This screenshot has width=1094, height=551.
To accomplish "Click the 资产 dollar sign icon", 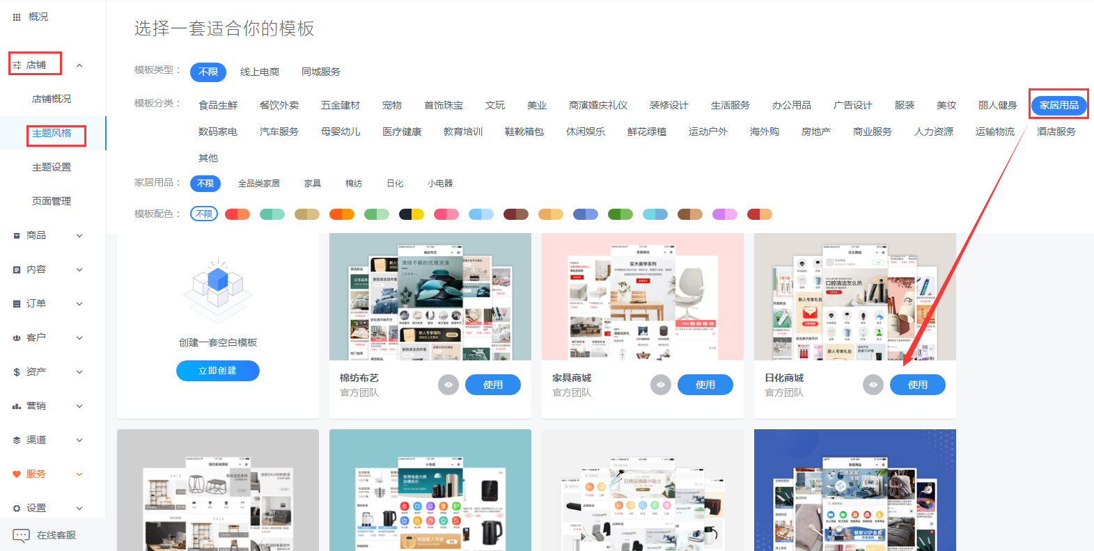I will 17,372.
